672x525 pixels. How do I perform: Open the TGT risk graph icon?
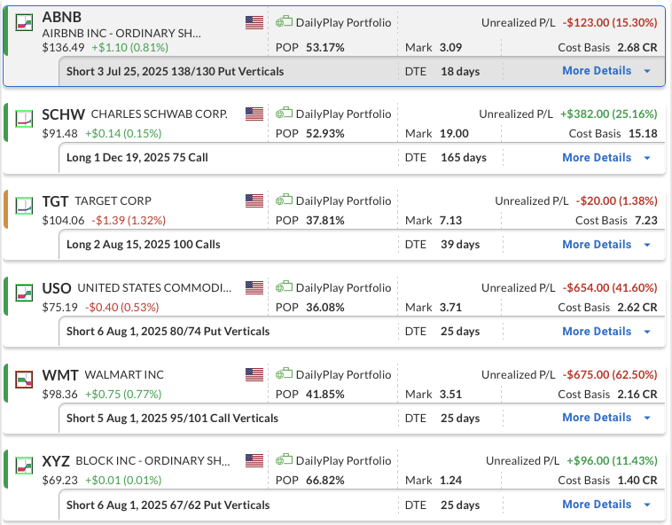(x=24, y=206)
